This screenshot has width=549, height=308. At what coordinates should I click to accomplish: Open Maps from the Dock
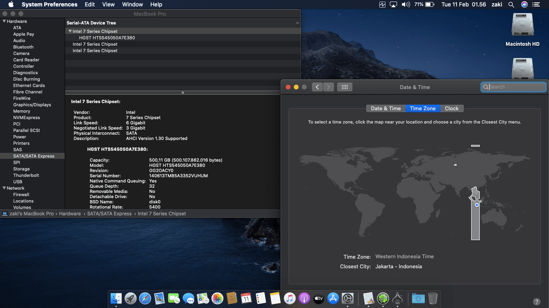[203, 298]
